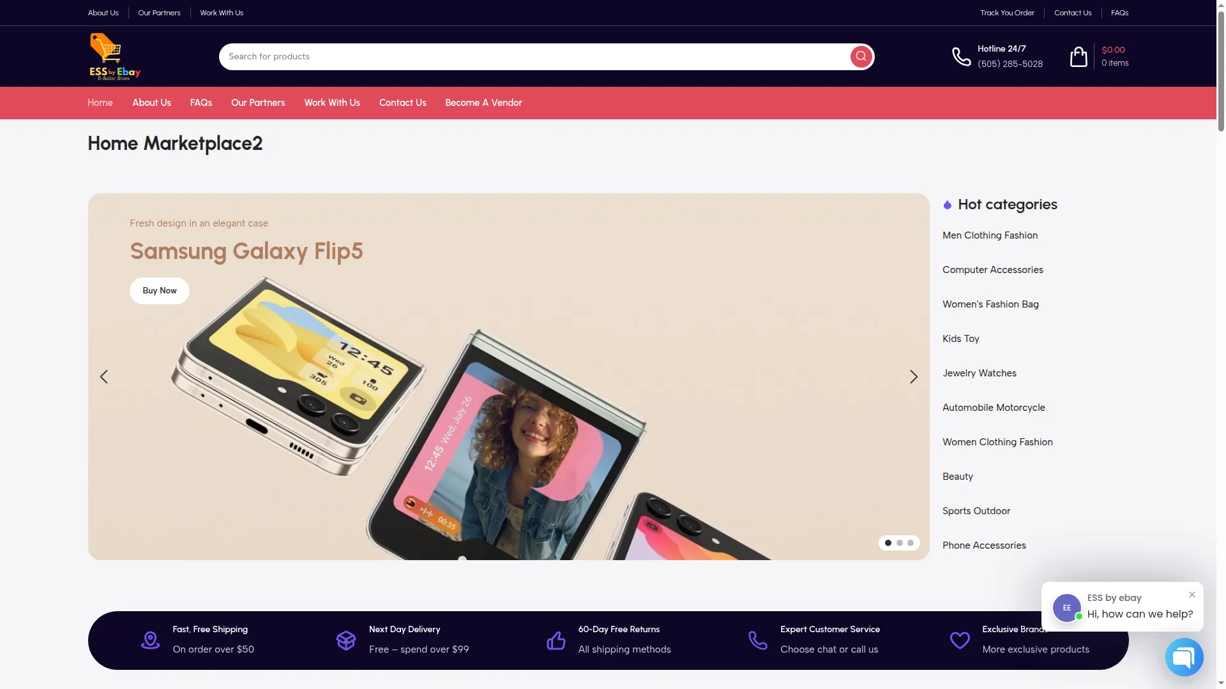This screenshot has width=1226, height=689.
Task: Open Beauty category
Action: 957,477
